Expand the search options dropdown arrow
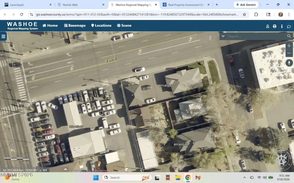The height and width of the screenshot is (183, 294). click(223, 36)
